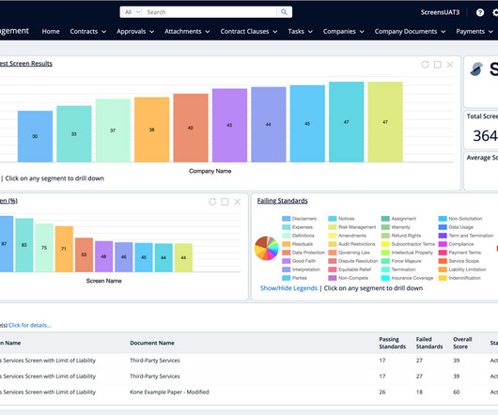Click the Failing Standards pie chart

click(x=266, y=248)
